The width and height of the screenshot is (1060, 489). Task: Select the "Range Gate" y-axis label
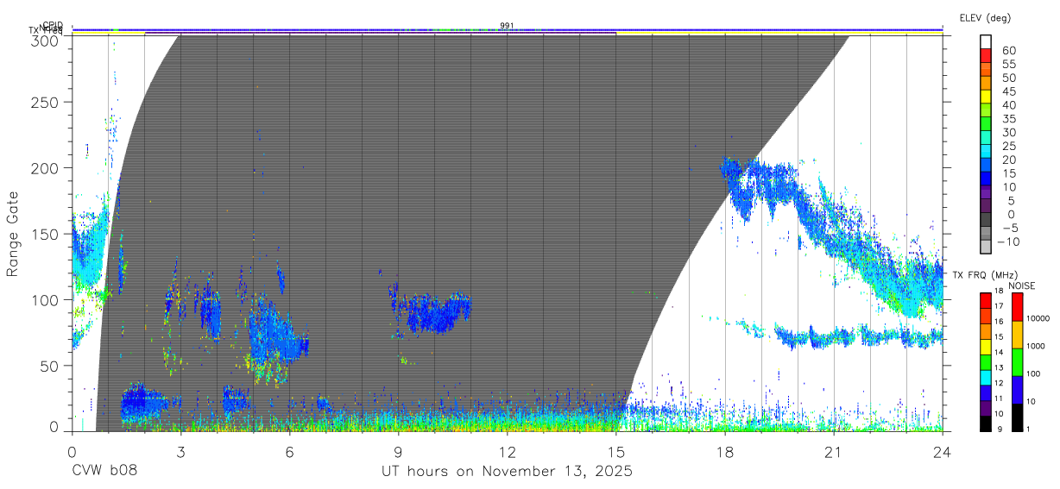13,234
